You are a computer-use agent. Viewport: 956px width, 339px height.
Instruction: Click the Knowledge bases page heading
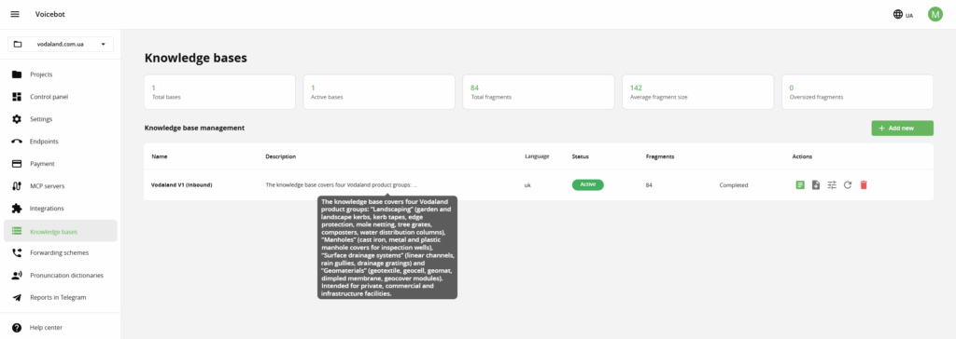click(196, 59)
